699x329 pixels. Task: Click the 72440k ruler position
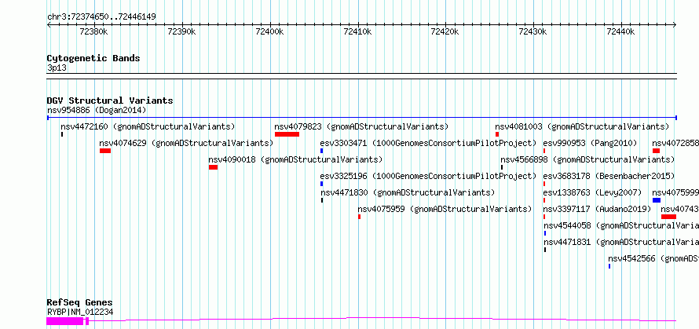click(x=621, y=31)
